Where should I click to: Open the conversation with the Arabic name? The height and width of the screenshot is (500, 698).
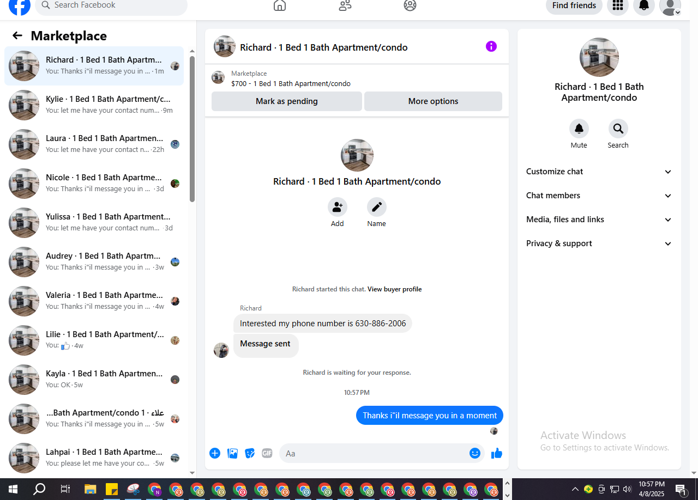[94, 419]
